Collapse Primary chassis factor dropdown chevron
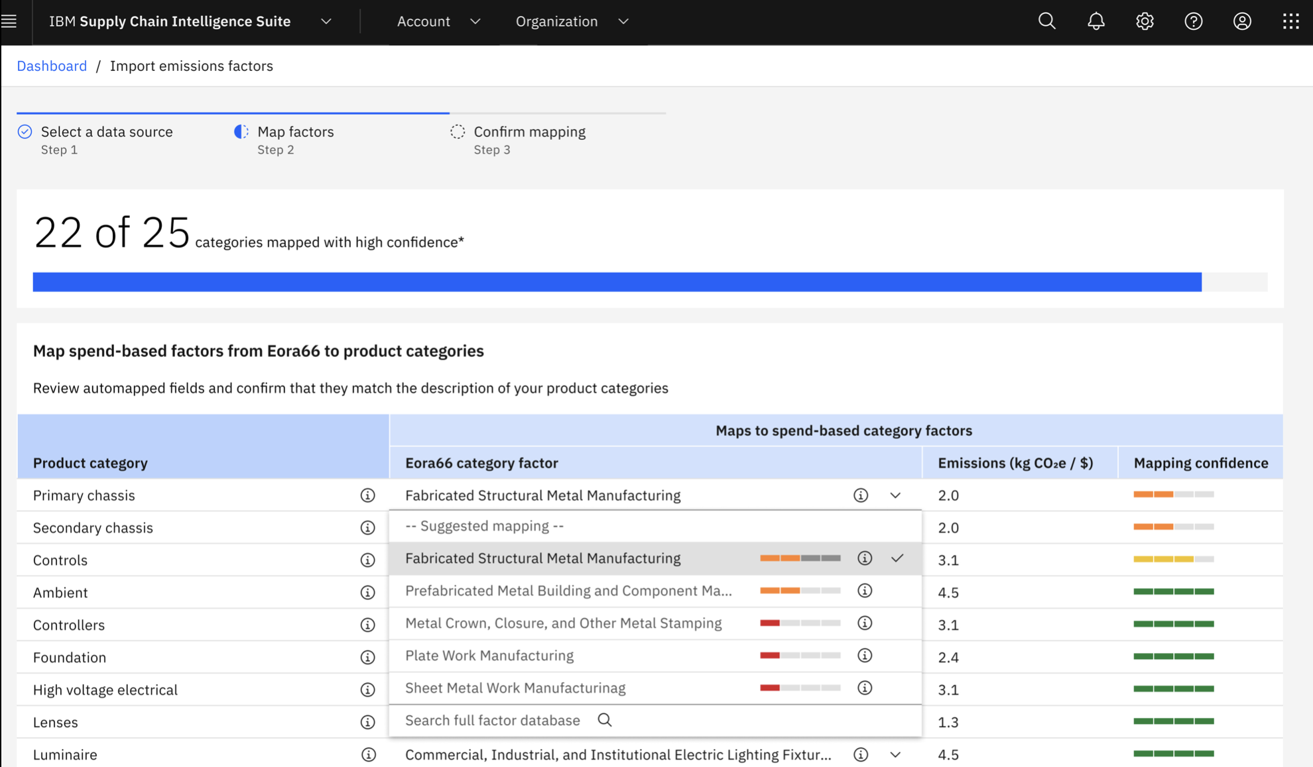1313x767 pixels. tap(895, 495)
